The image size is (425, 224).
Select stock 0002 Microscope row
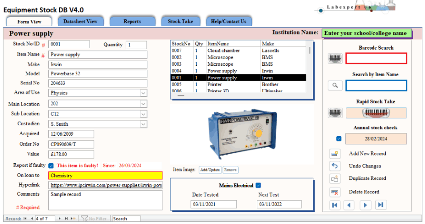click(239, 57)
